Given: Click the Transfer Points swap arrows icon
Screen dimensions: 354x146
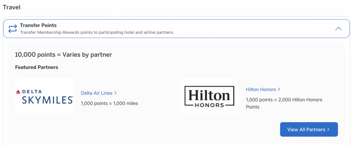Looking at the screenshot, I should [x=12, y=29].
